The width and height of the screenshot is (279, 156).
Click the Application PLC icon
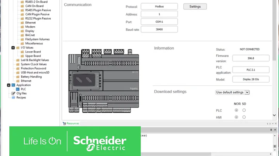tap(13, 85)
